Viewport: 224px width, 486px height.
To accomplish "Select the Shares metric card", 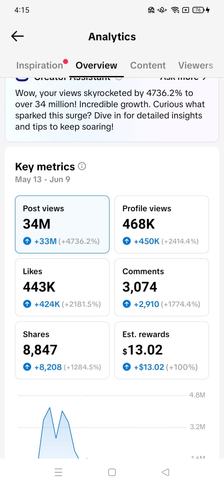I will pos(62,350).
